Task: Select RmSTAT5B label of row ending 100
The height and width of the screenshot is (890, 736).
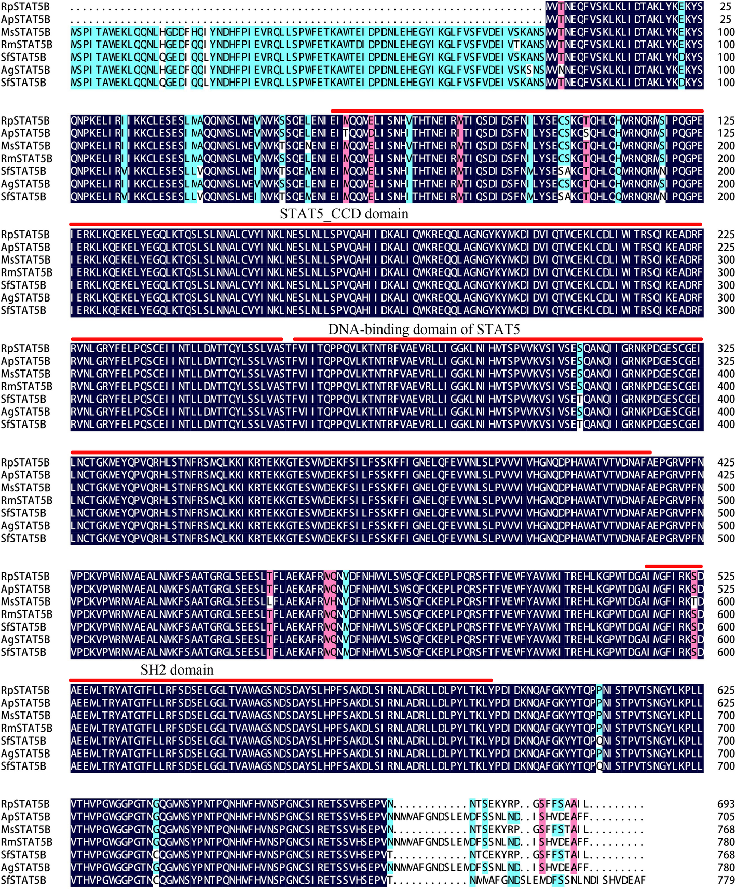Action: click(x=26, y=45)
